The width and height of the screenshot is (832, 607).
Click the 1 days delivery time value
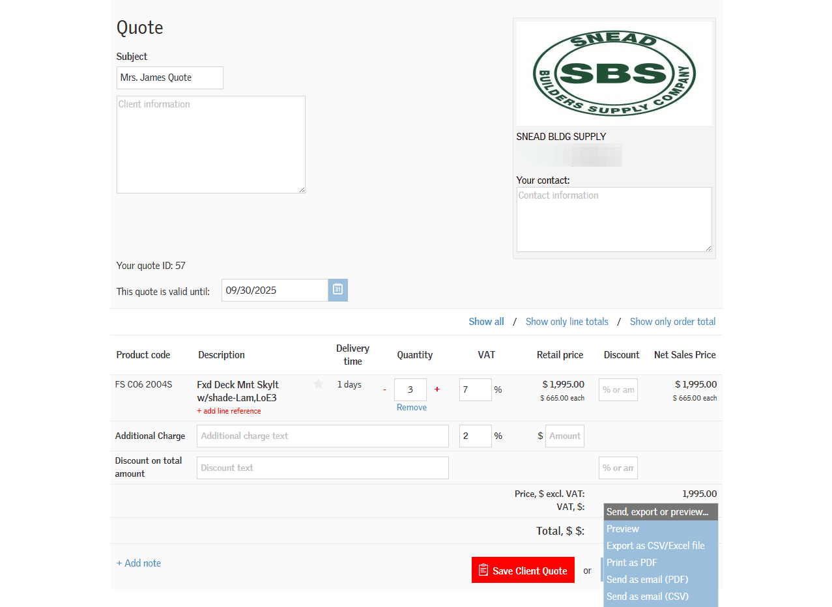pyautogui.click(x=349, y=384)
